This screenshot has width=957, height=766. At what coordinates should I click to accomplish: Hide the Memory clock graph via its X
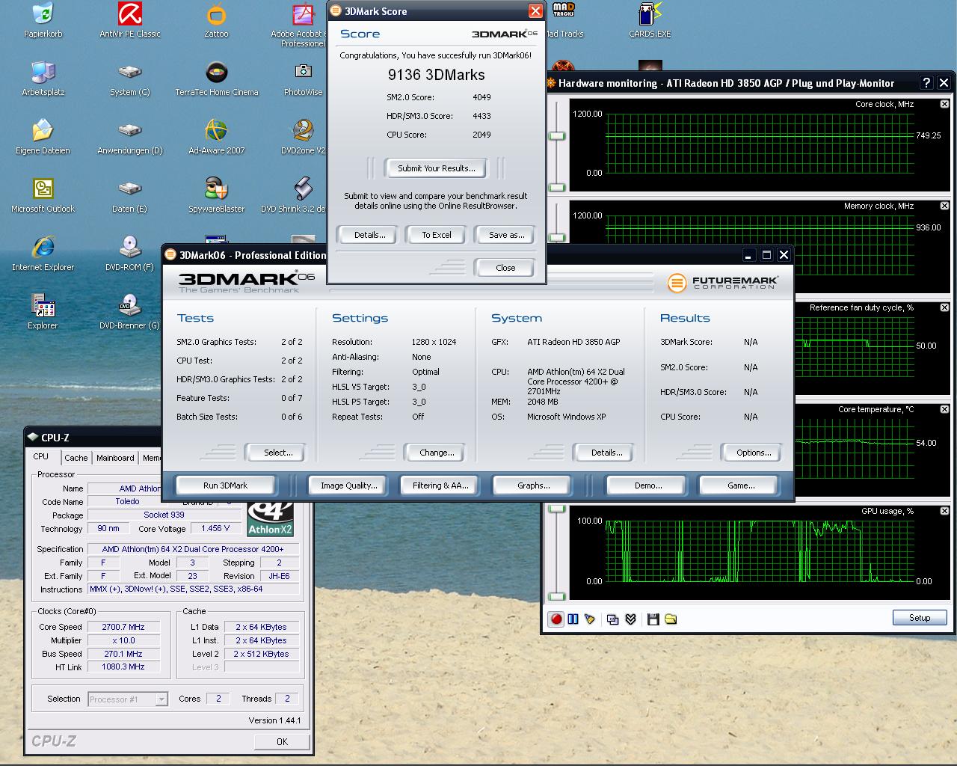[944, 206]
